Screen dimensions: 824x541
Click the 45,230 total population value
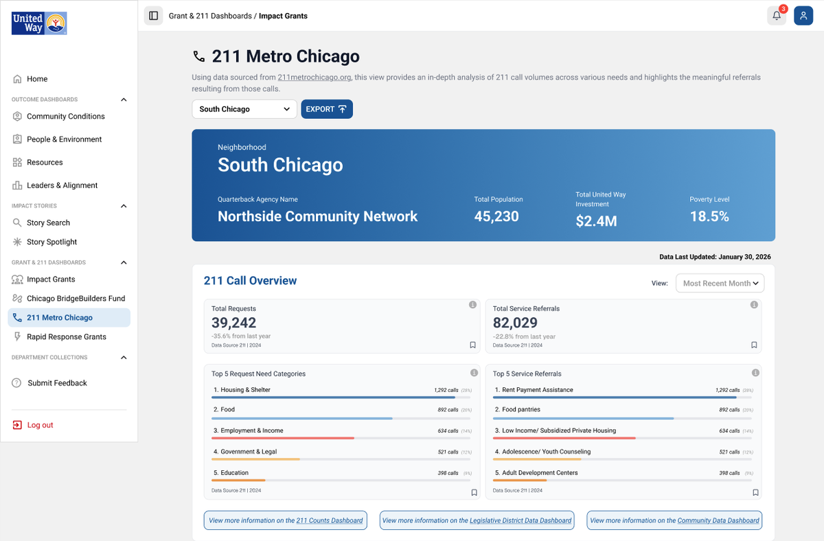(x=496, y=216)
